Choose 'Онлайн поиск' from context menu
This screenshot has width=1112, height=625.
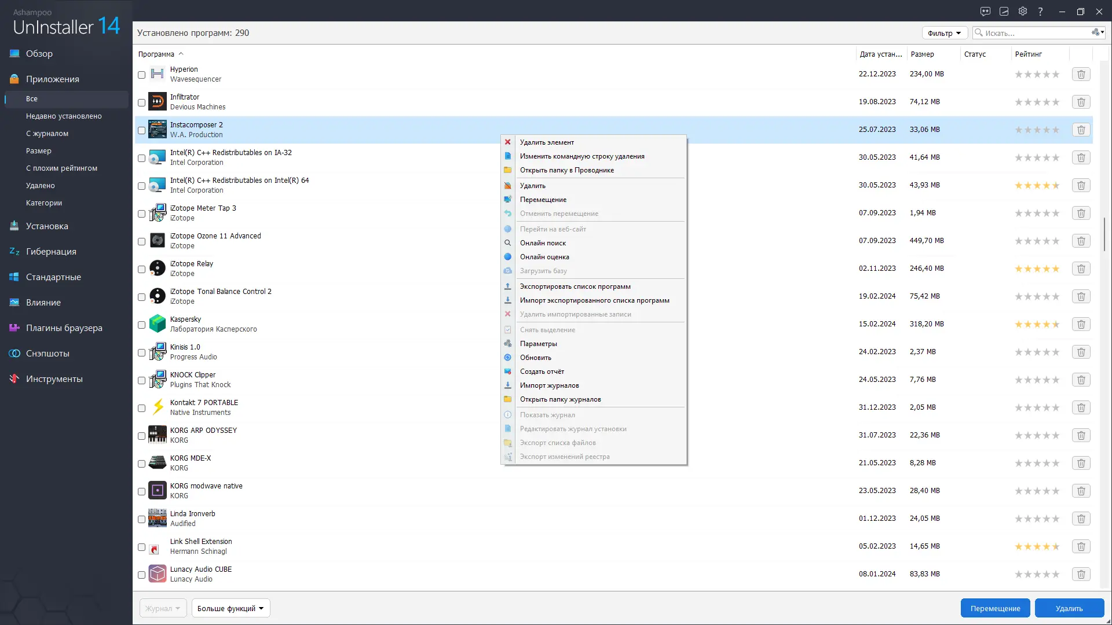point(543,243)
